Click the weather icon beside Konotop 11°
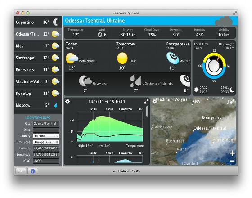252x198 pixels. [56, 94]
